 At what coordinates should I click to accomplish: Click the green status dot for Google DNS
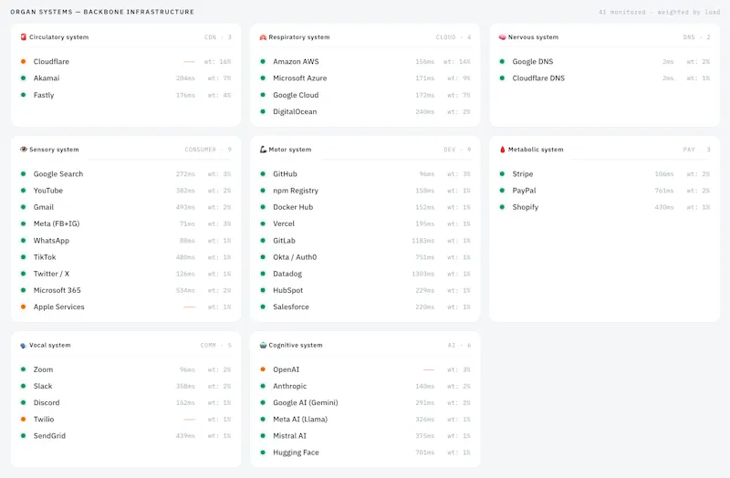[502, 61]
